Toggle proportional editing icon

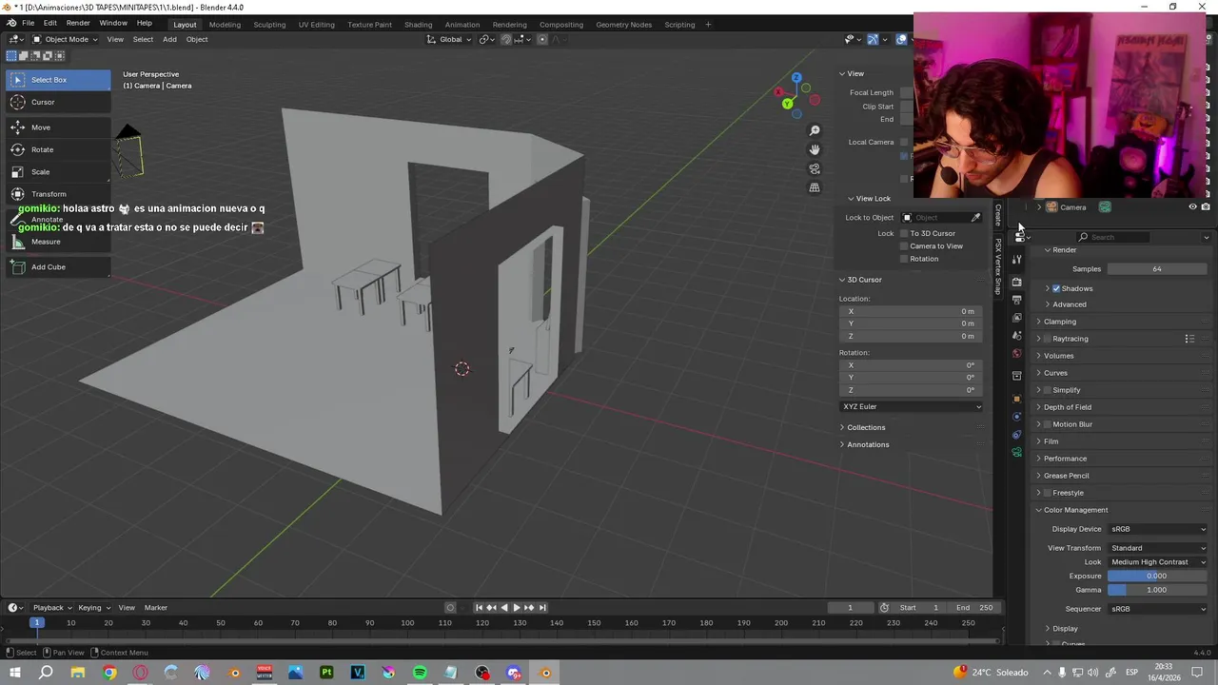coord(542,39)
